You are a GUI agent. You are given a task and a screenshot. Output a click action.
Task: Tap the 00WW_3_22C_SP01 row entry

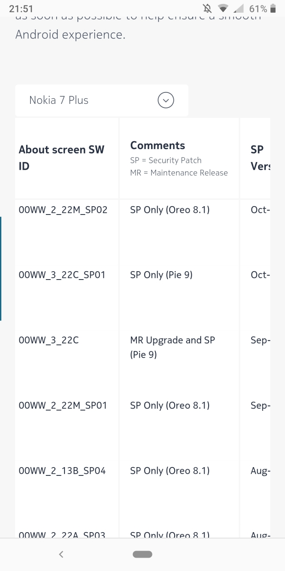(x=62, y=275)
